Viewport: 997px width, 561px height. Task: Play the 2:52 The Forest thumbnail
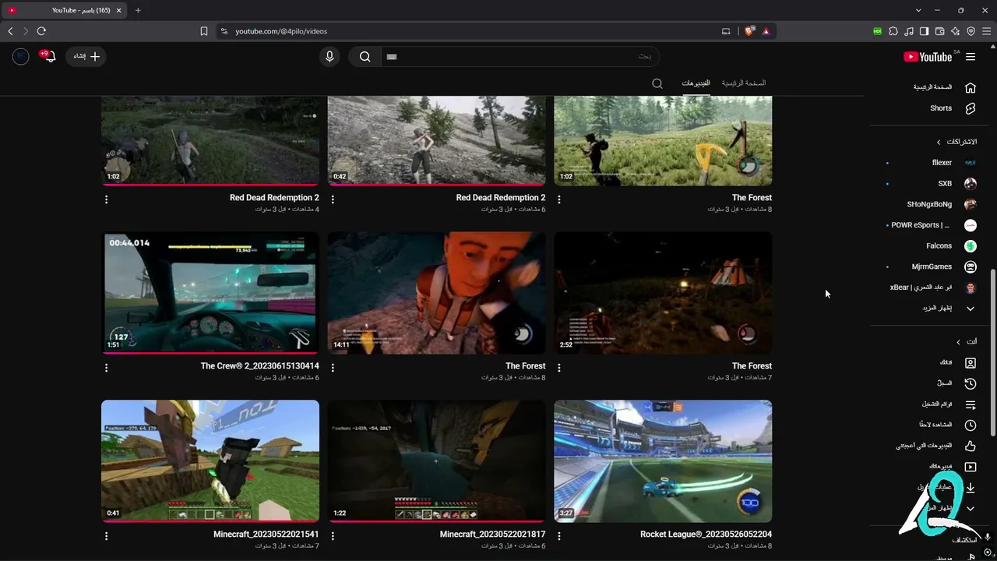(x=663, y=293)
